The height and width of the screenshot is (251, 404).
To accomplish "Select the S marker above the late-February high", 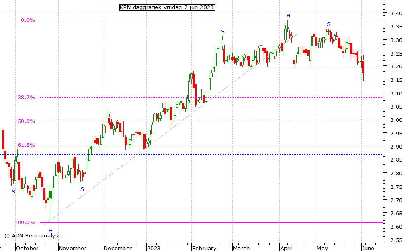I will click(223, 32).
